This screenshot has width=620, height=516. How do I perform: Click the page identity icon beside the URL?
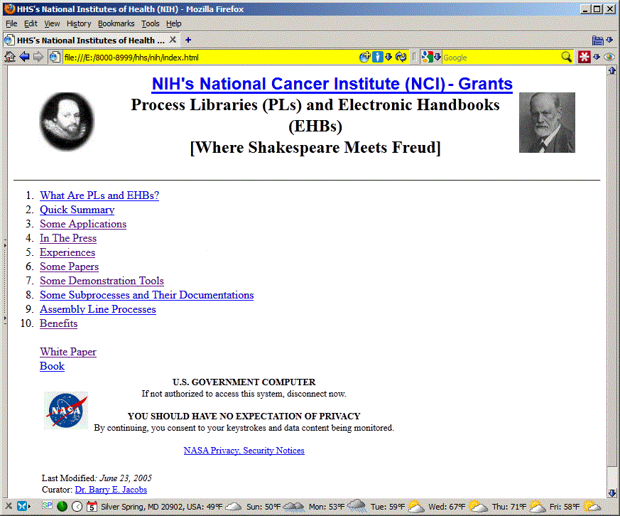[x=55, y=58]
